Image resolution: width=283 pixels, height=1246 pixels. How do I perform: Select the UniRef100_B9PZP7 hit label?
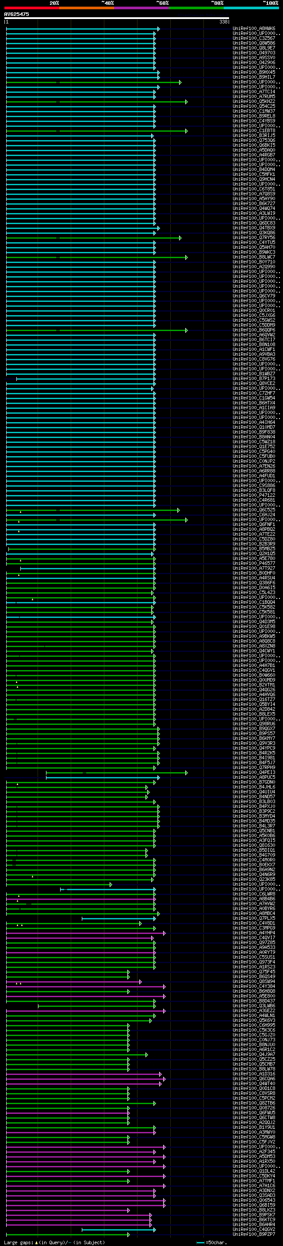click(x=254, y=1235)
